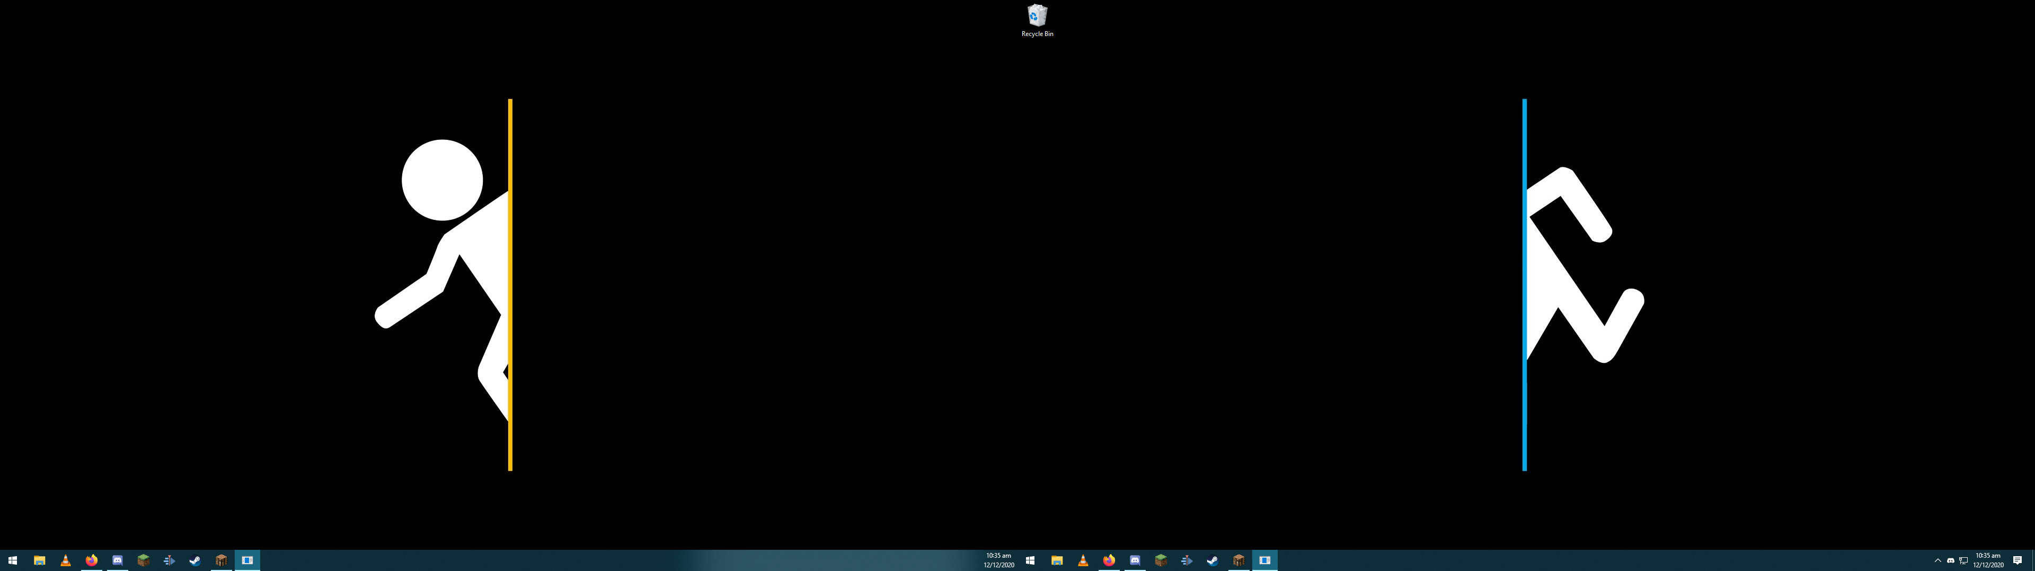Viewport: 2035px width, 571px height.
Task: Open Action Center notifications icon
Action: coord(2018,561)
